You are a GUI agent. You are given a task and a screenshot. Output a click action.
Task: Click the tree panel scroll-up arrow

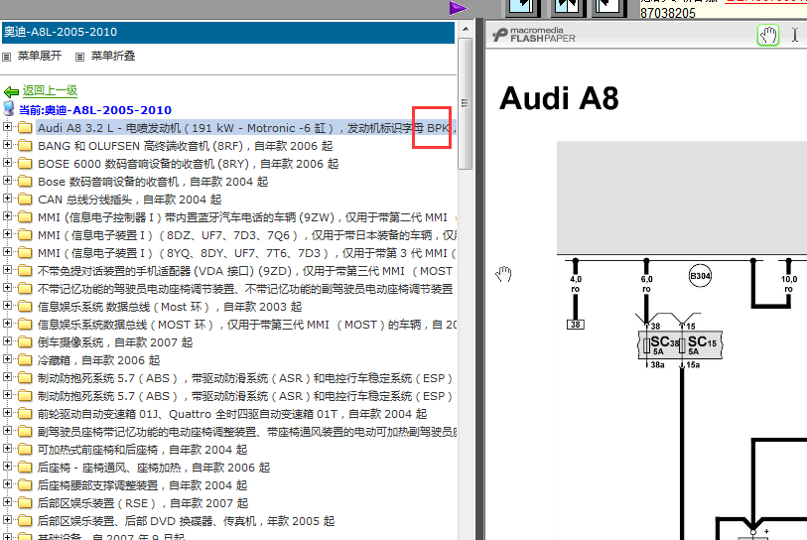coord(466,29)
